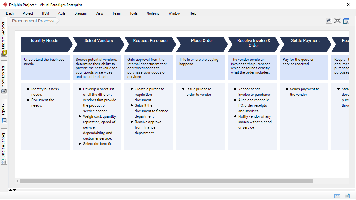Open the Dash menu
356x200 pixels.
tap(10, 13)
